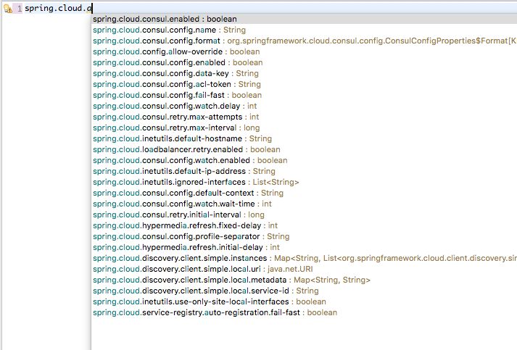Select spring.cloud.config.allow-override entry
Image resolution: width=517 pixels, height=350 pixels.
304,51
